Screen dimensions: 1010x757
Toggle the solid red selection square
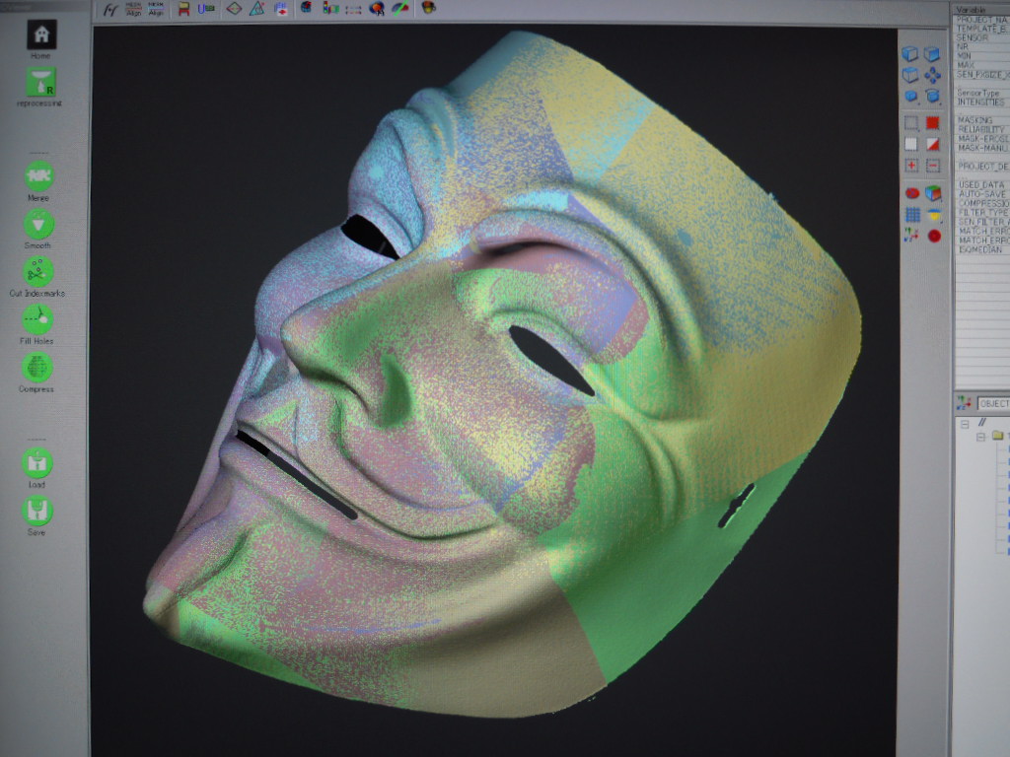click(x=932, y=122)
